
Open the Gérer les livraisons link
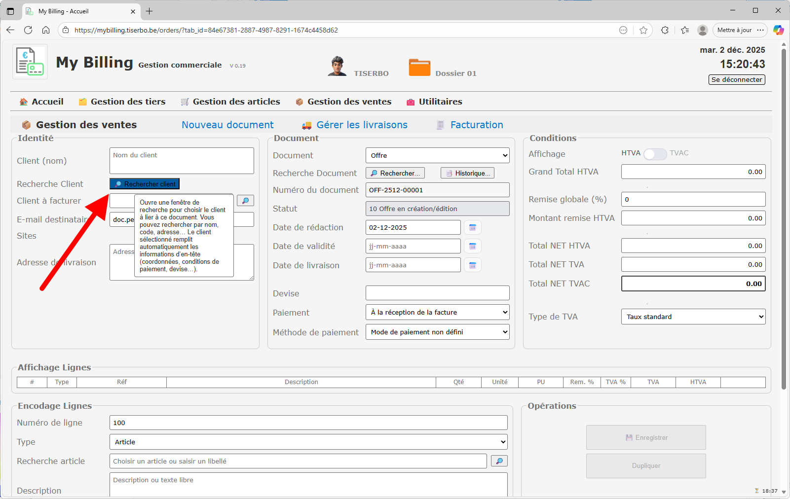(362, 125)
